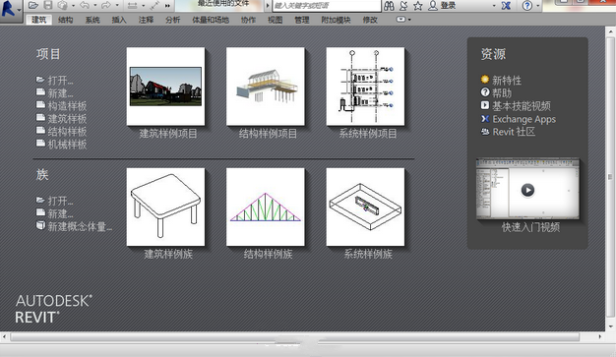This screenshot has width=616, height=357.
Task: Switch to the 结构 ribbon tab
Action: [65, 20]
